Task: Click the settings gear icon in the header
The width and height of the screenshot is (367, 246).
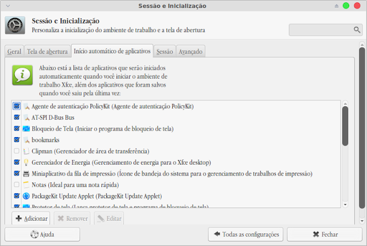Action: click(15, 25)
